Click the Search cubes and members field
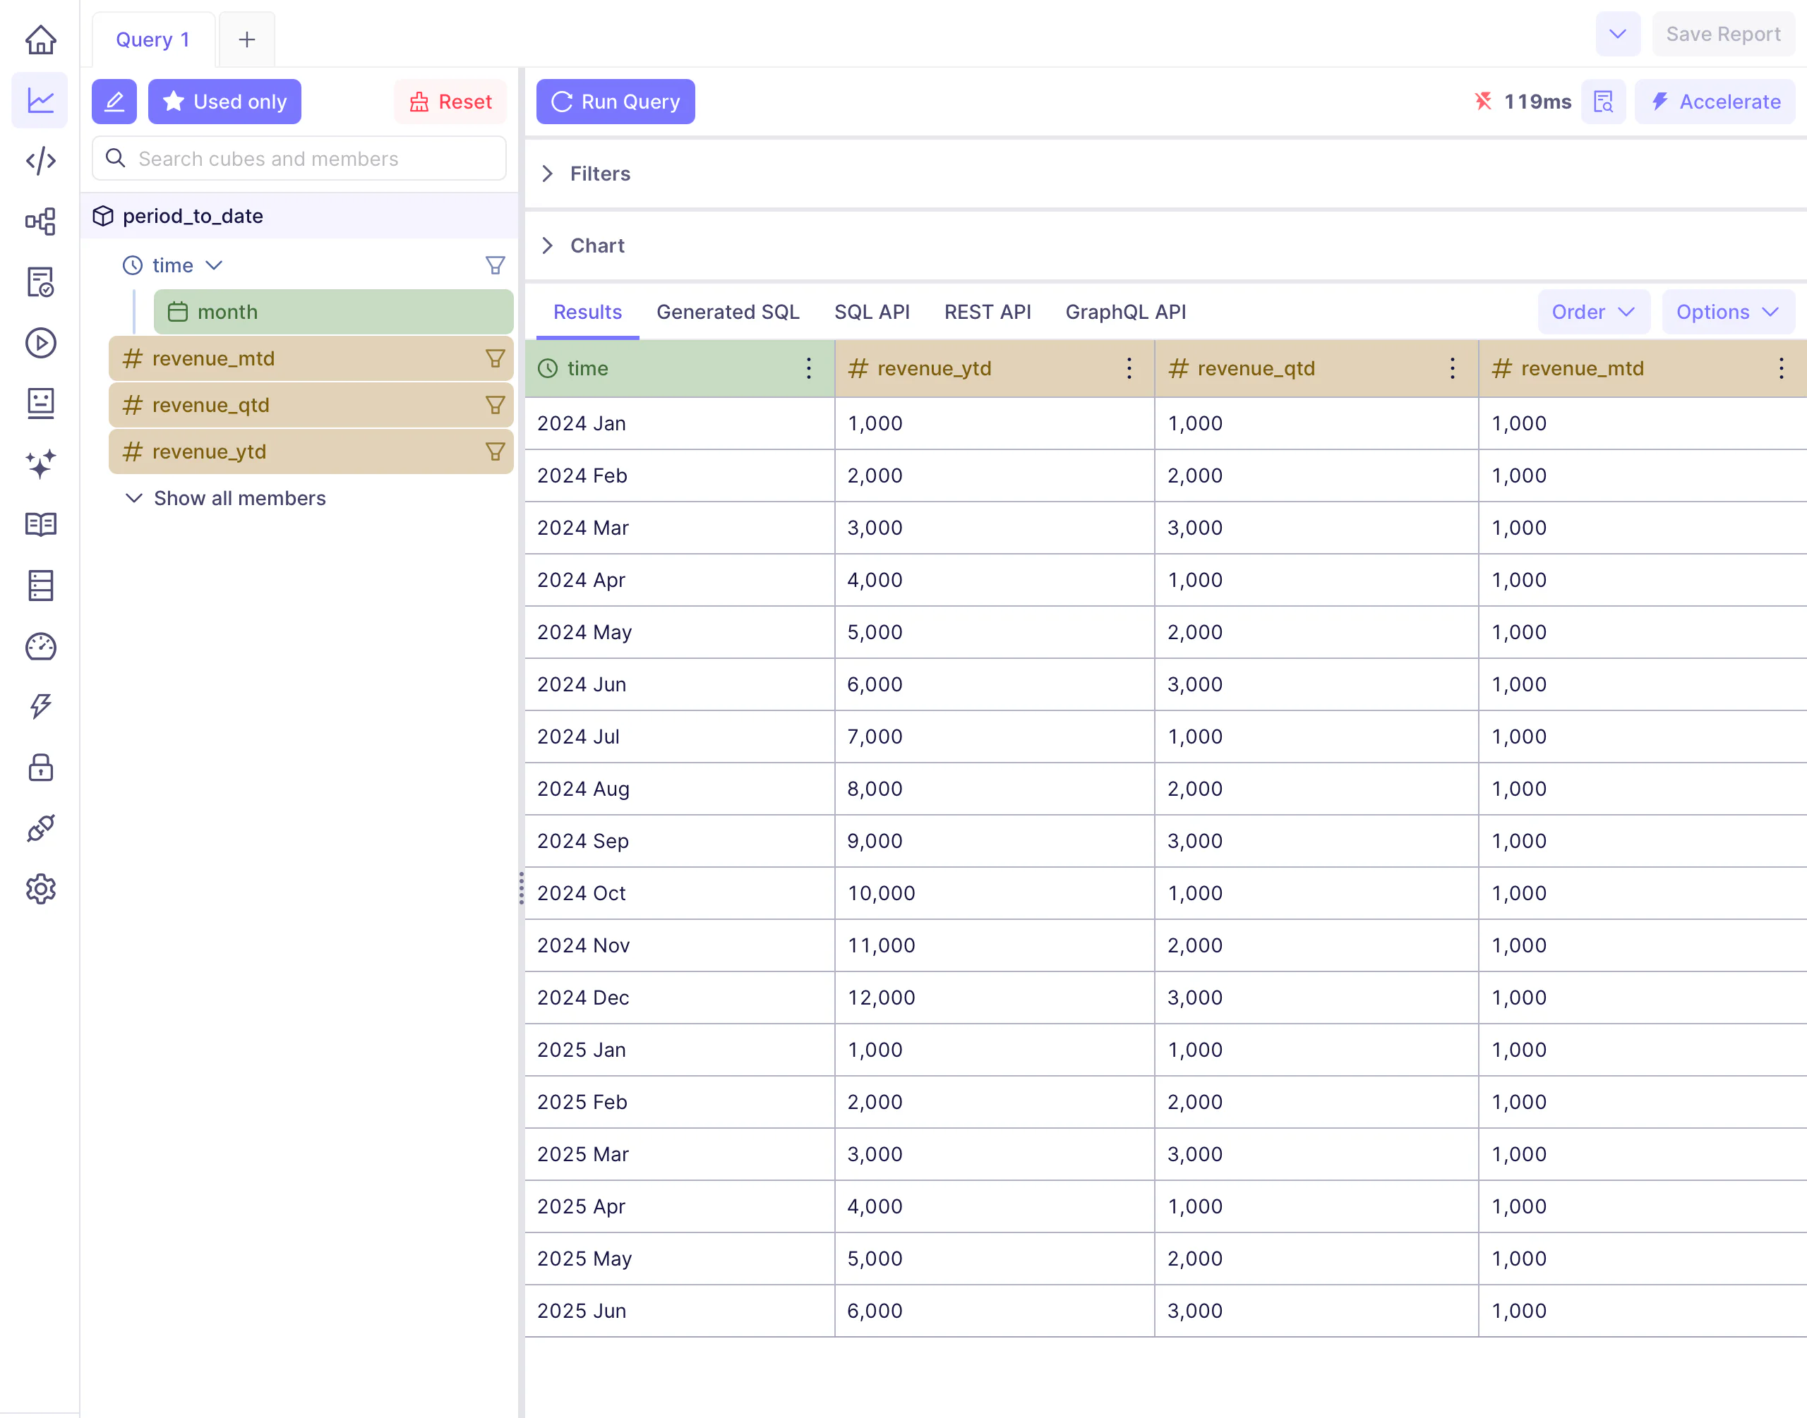The image size is (1807, 1418). click(299, 159)
